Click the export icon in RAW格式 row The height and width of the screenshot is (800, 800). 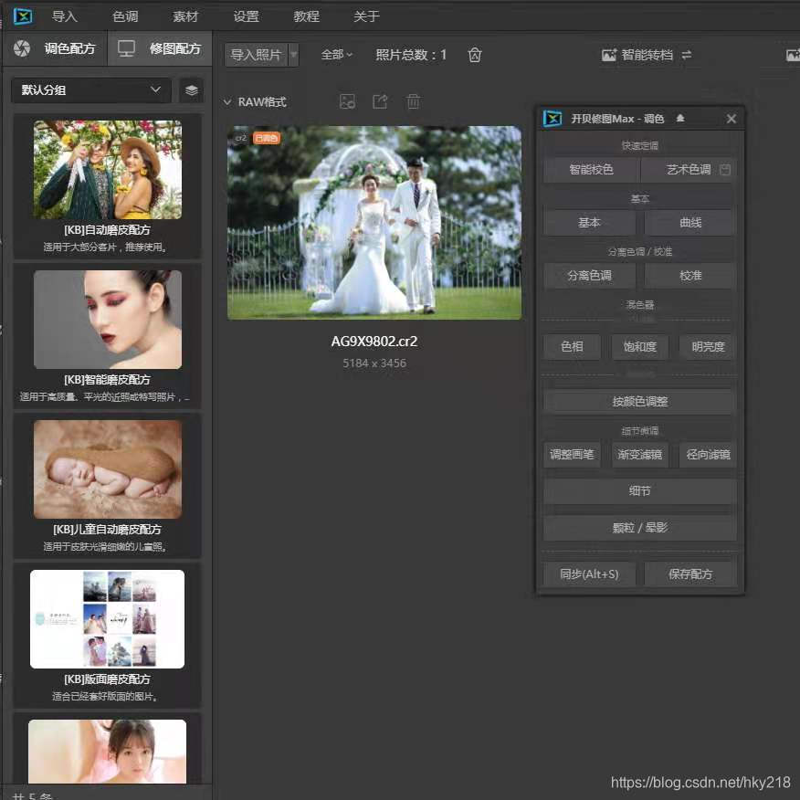(x=380, y=101)
